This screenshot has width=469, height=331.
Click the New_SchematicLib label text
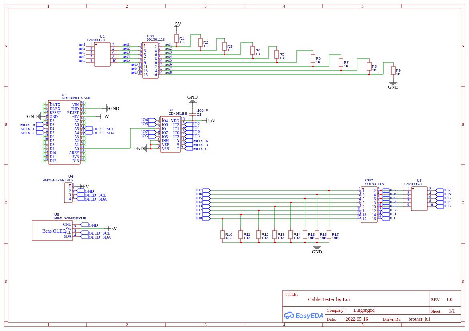pyautogui.click(x=70, y=218)
